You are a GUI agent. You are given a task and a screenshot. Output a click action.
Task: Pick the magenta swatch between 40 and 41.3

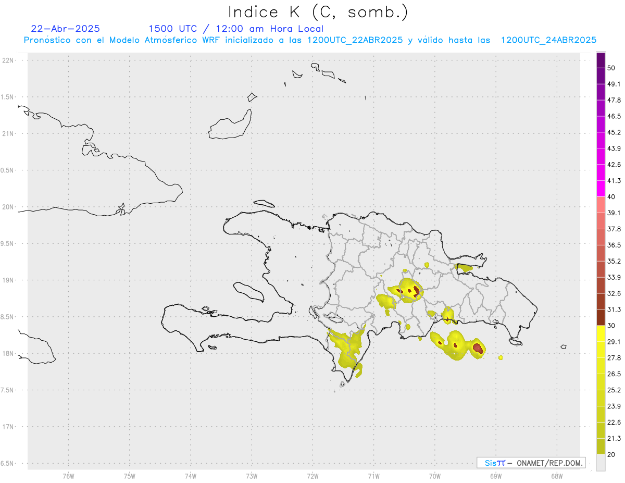click(x=601, y=189)
